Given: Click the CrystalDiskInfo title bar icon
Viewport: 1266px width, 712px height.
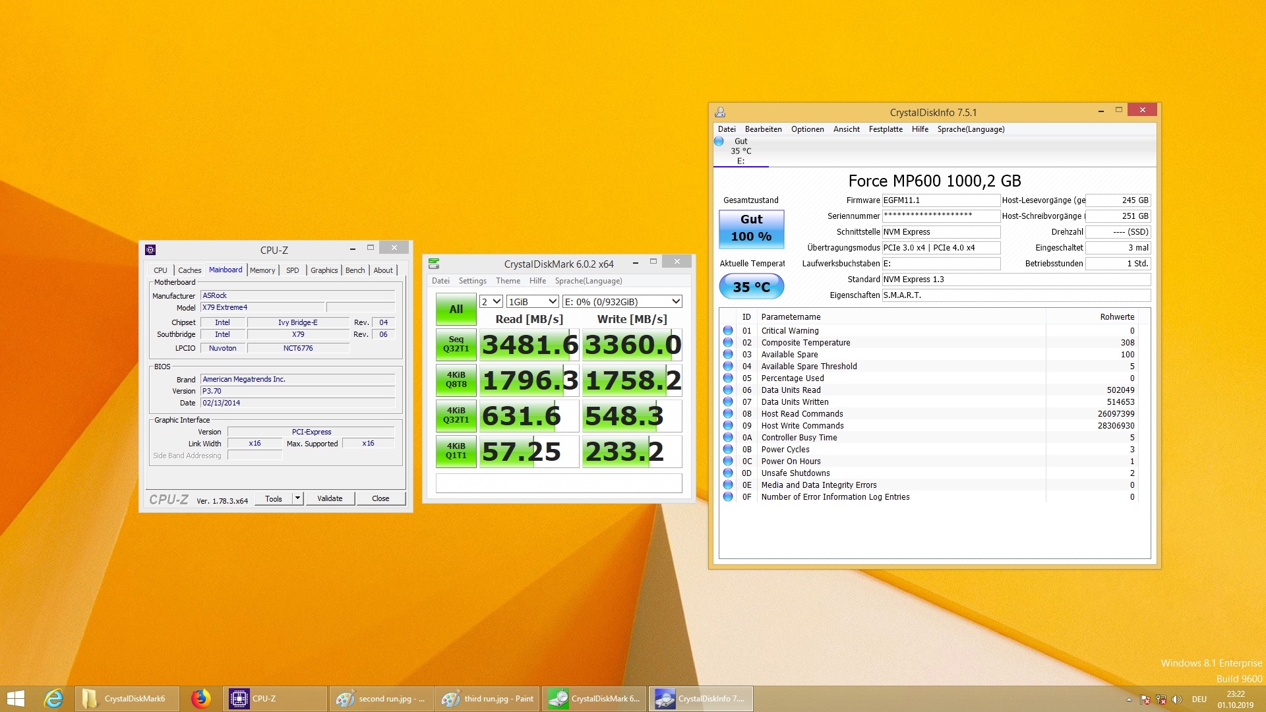Looking at the screenshot, I should [x=720, y=113].
